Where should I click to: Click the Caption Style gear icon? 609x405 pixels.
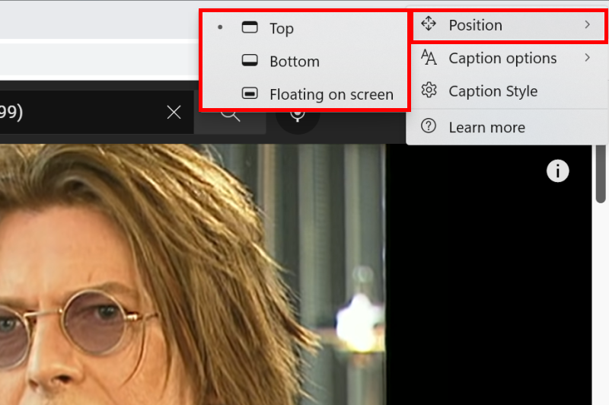[429, 90]
